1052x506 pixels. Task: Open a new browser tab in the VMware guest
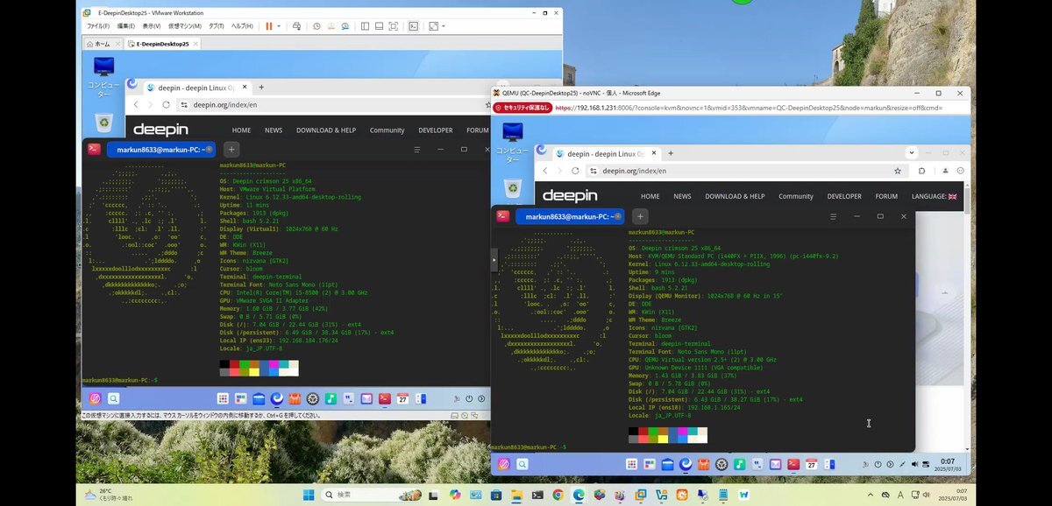click(x=260, y=88)
